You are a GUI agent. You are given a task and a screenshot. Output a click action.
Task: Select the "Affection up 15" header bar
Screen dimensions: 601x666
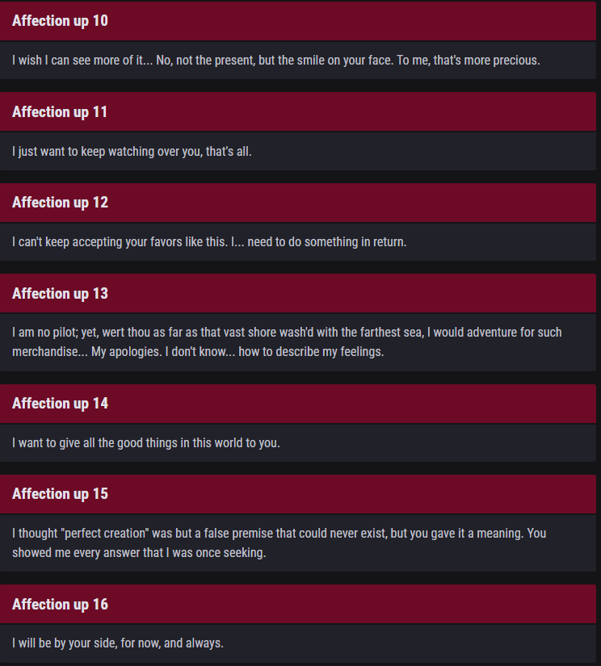tap(298, 494)
